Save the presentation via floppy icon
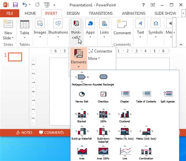Image resolution: width=186 pixels, height=161 pixels. (15, 5)
